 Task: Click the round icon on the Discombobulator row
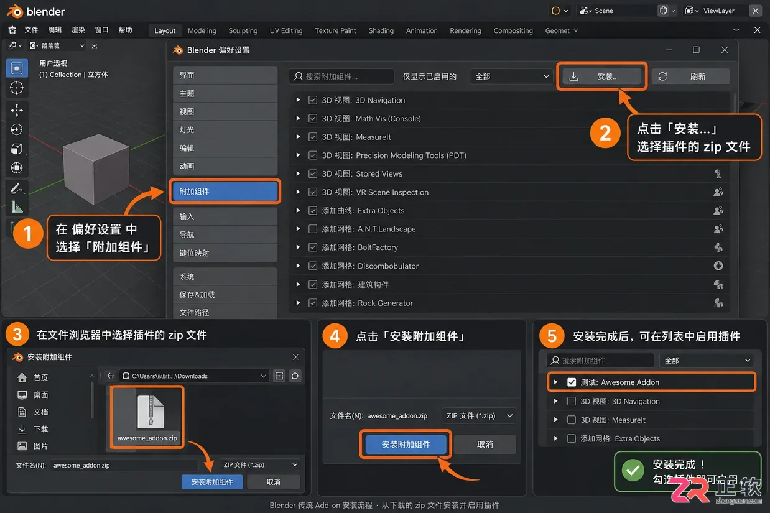point(718,266)
